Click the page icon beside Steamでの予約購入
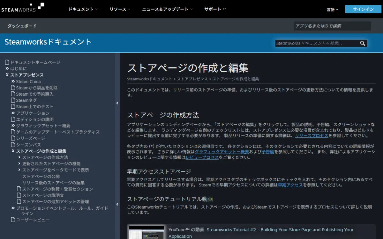 tap(13, 94)
